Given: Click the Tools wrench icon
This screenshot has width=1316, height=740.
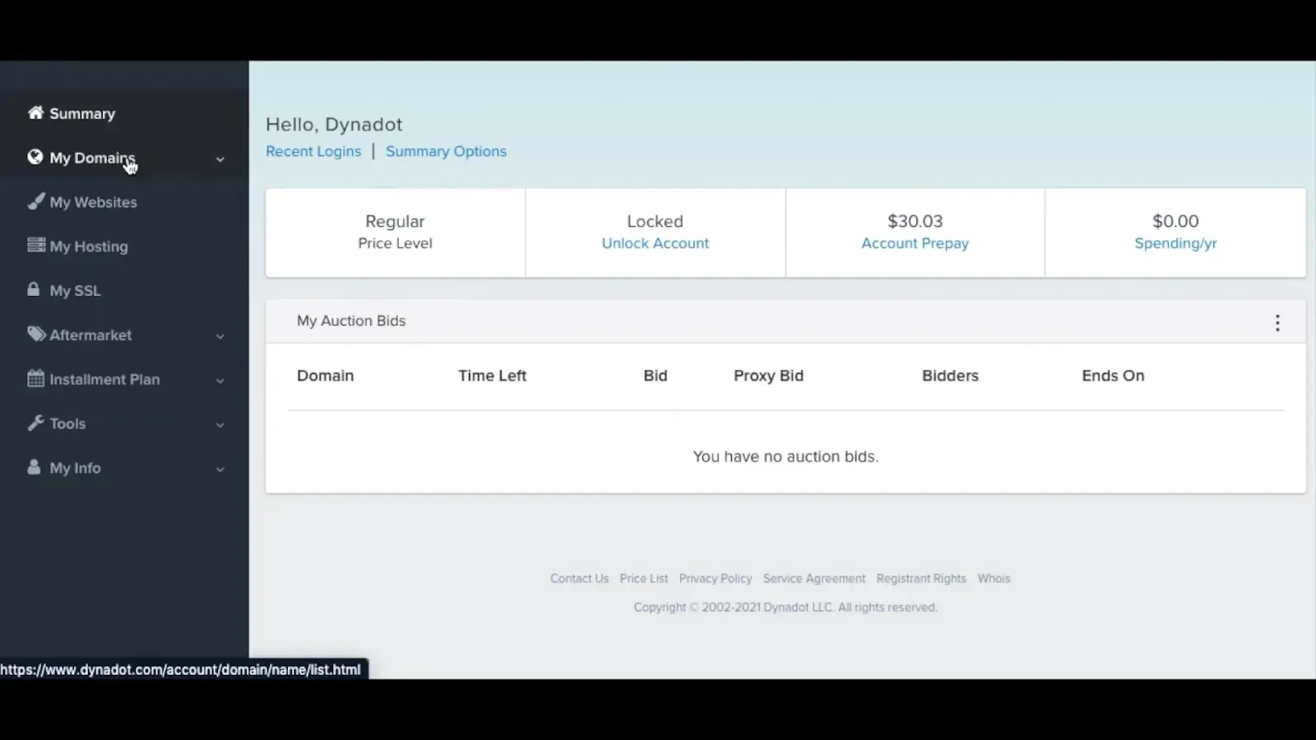Looking at the screenshot, I should (x=35, y=423).
